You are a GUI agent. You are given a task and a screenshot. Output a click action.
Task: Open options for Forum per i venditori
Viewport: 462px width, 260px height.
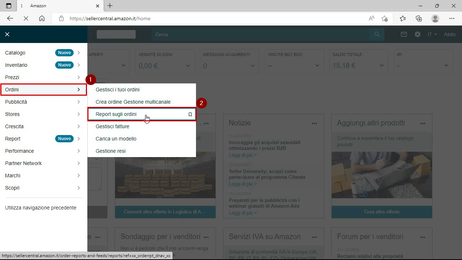click(423, 237)
